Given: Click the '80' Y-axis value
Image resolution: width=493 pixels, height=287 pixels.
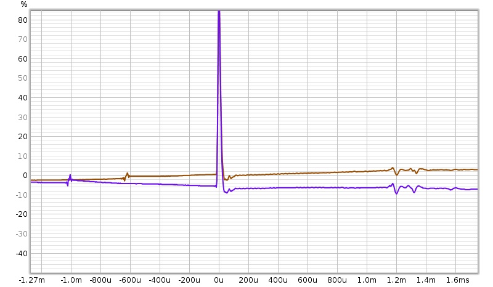Looking at the screenshot, I should pos(23,20).
